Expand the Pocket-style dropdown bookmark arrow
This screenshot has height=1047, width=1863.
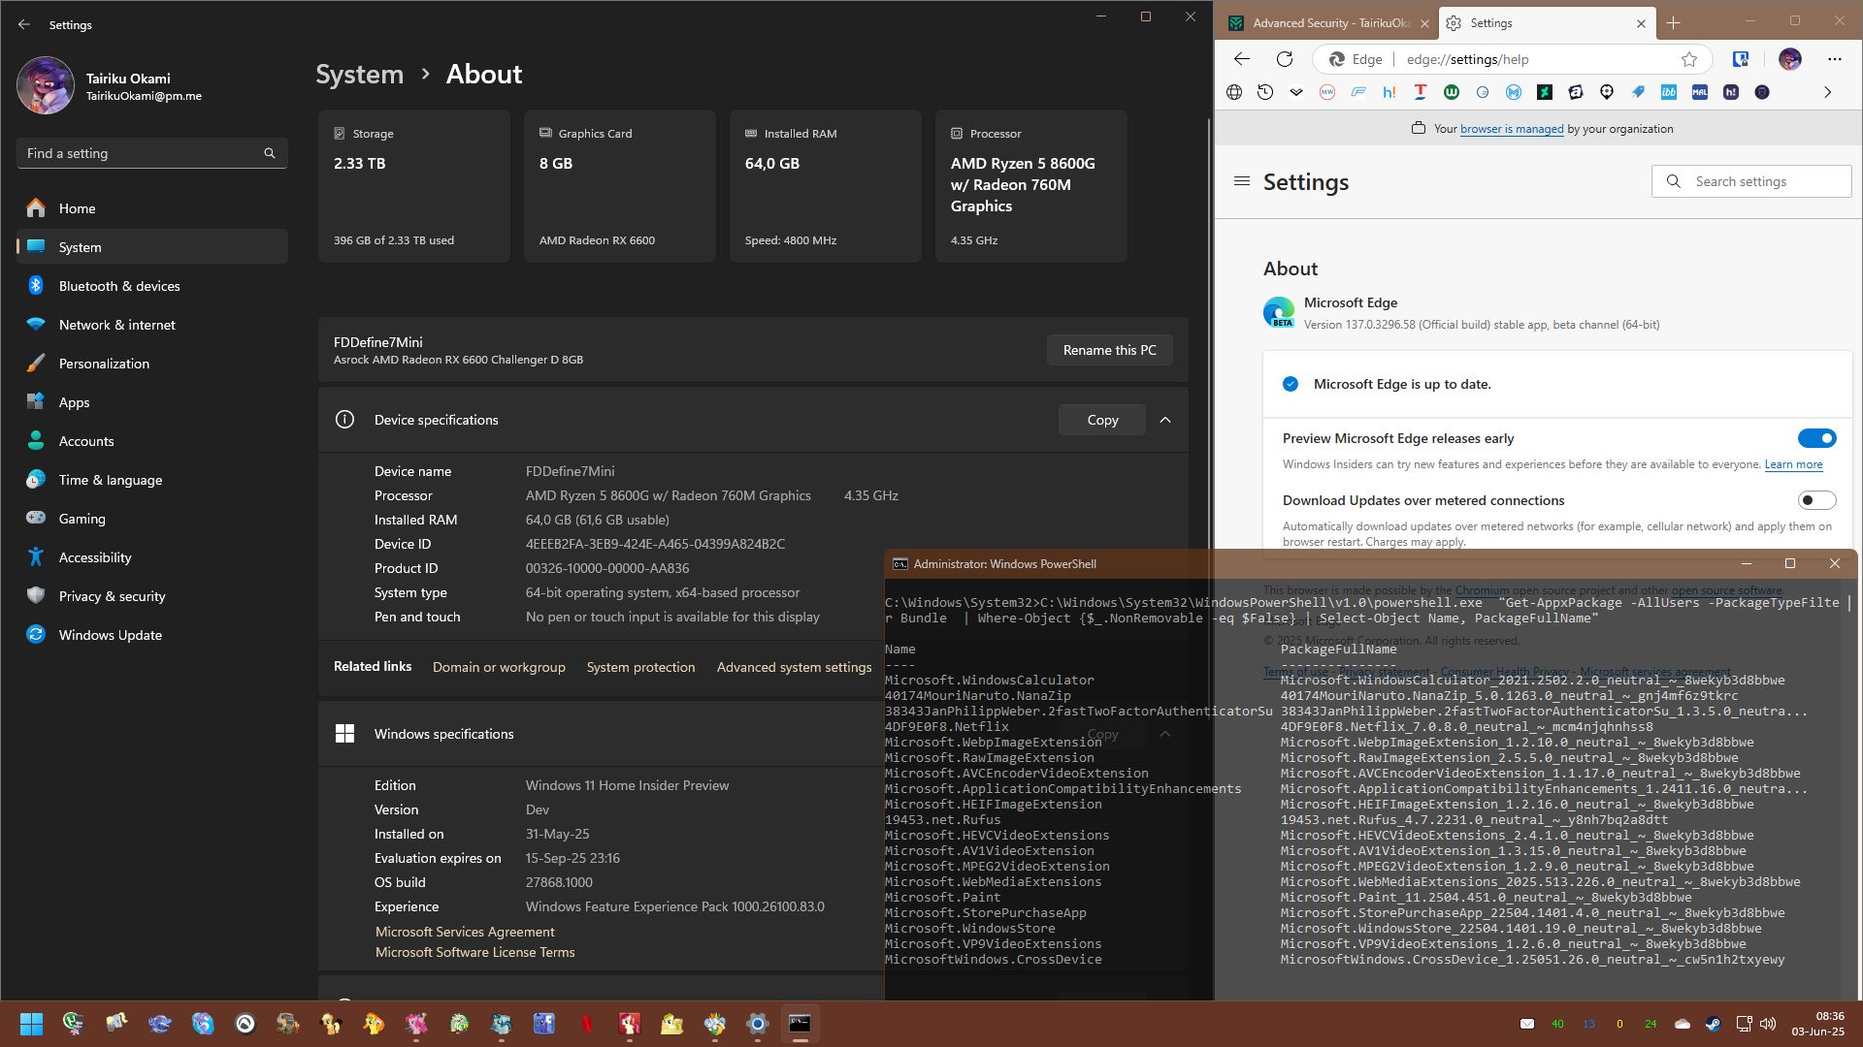[x=1296, y=92]
